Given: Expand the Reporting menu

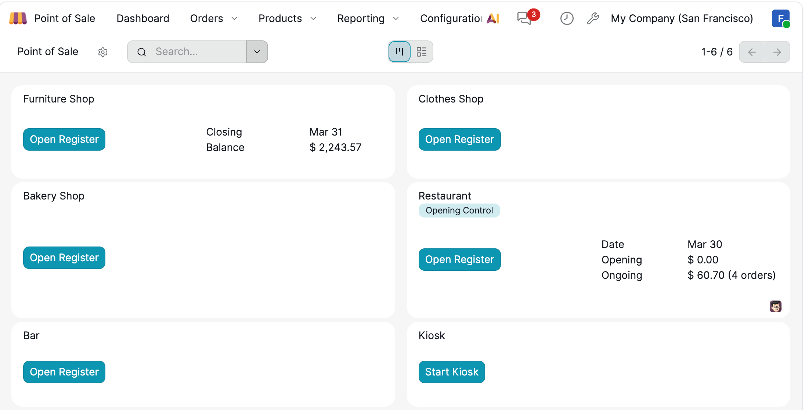Looking at the screenshot, I should pyautogui.click(x=368, y=18).
